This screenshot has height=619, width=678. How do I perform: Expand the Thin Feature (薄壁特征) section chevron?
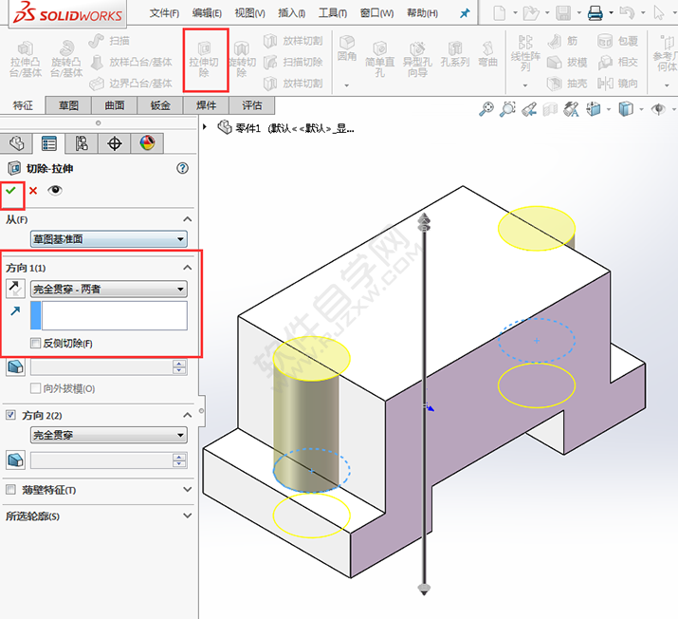pos(187,490)
